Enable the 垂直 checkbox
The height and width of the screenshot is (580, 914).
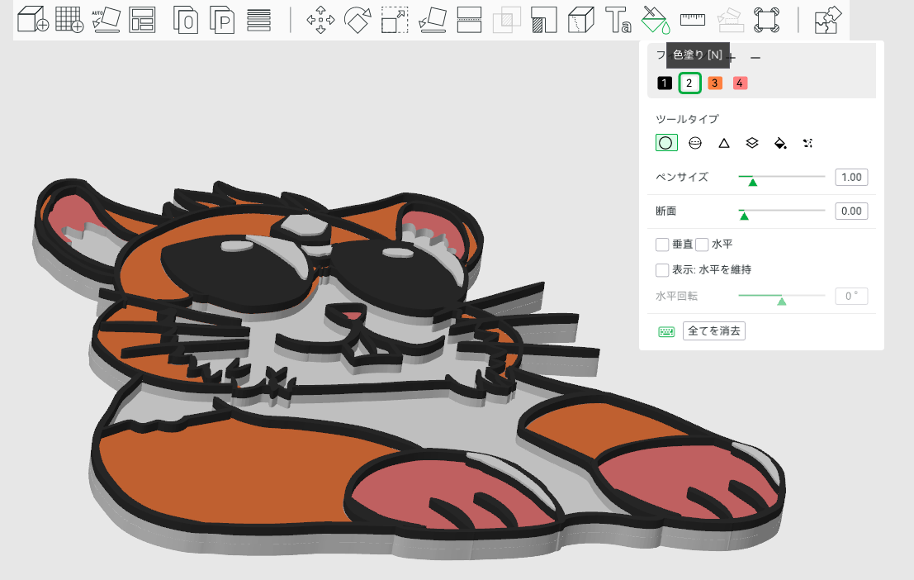point(662,245)
